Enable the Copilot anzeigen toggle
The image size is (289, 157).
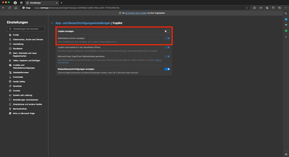167,31
